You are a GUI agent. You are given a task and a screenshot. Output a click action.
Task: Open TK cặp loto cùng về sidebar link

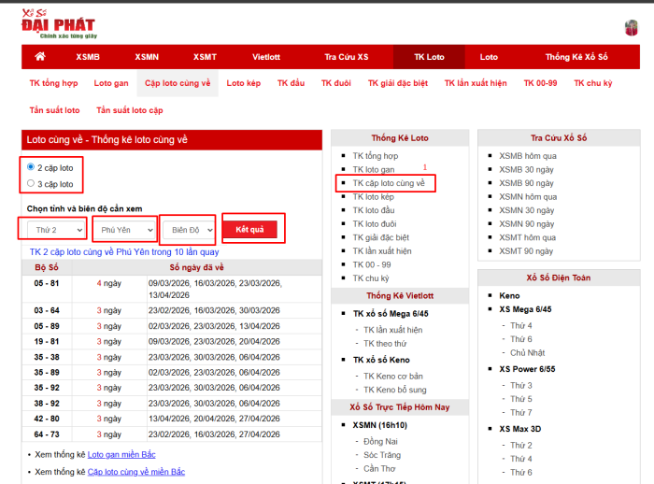[389, 183]
